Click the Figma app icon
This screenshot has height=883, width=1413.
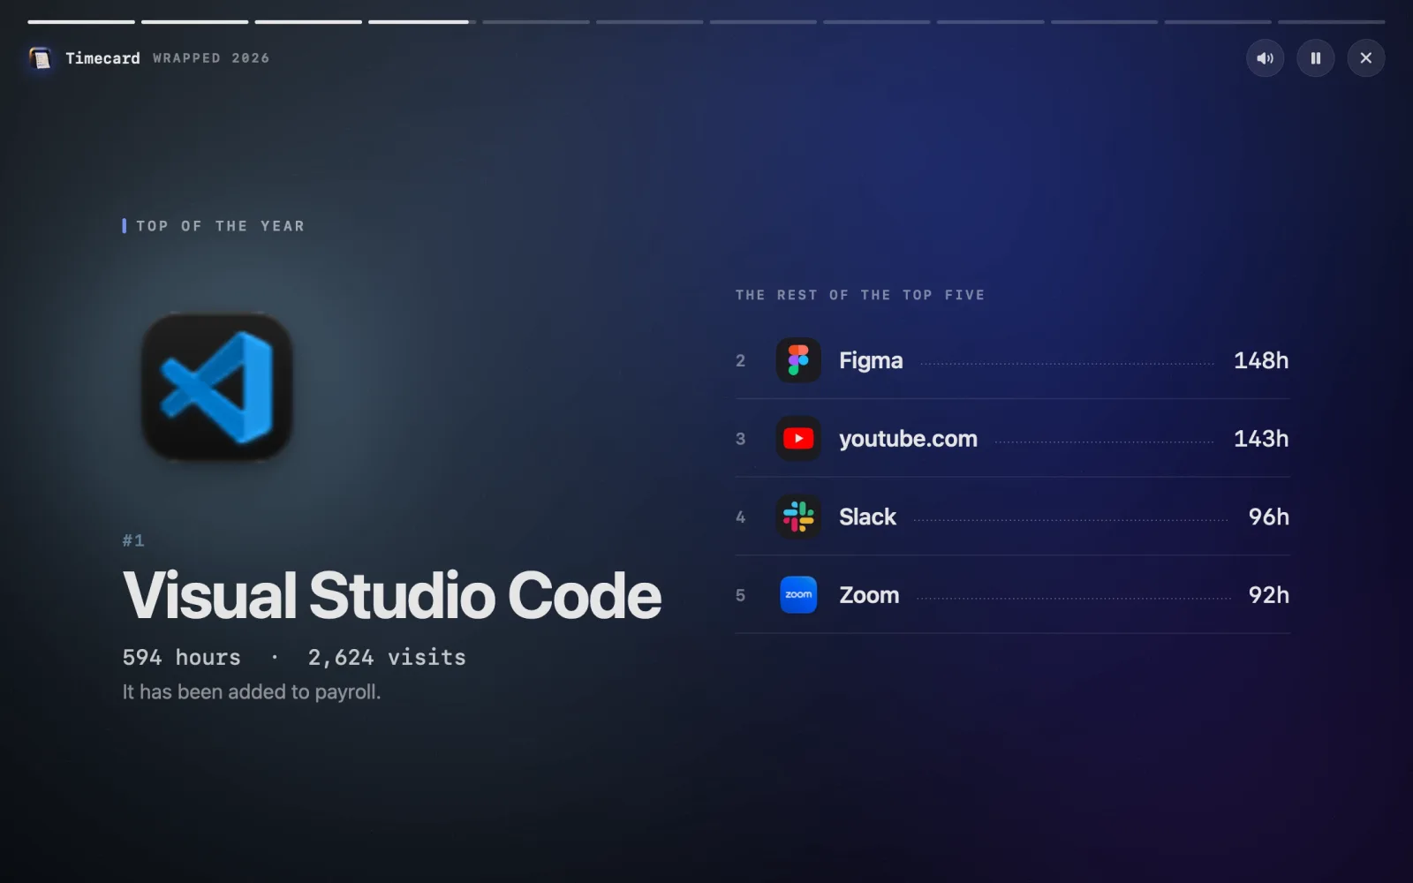(x=798, y=360)
